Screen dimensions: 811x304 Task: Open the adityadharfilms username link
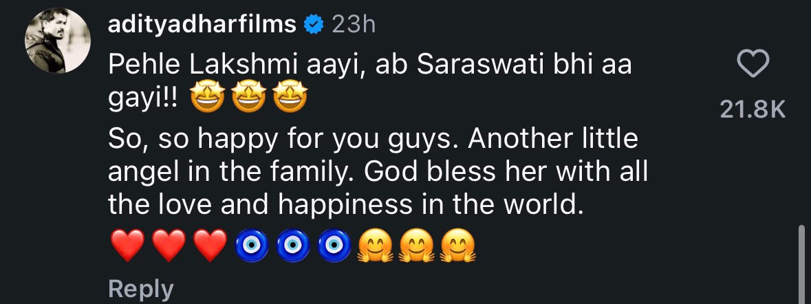[202, 24]
